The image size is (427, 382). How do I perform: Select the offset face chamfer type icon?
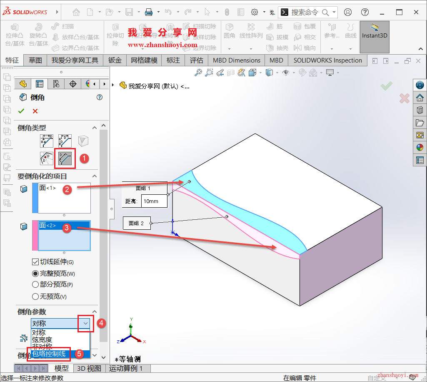pyautogui.click(x=47, y=158)
